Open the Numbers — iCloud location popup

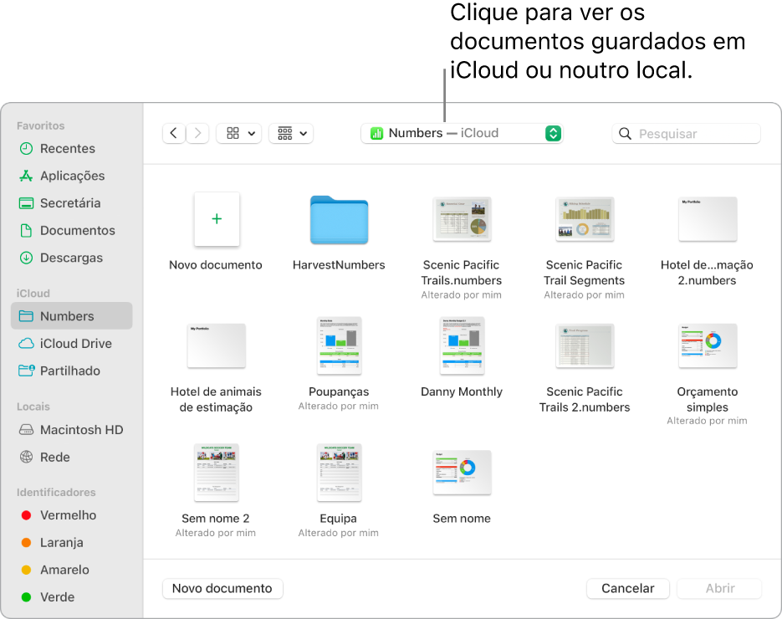pyautogui.click(x=463, y=133)
